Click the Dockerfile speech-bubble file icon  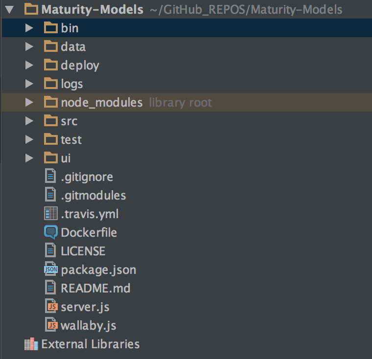click(x=51, y=232)
